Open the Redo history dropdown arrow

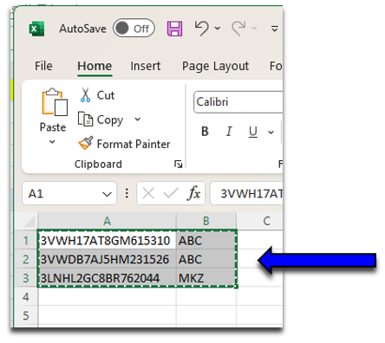pos(254,29)
